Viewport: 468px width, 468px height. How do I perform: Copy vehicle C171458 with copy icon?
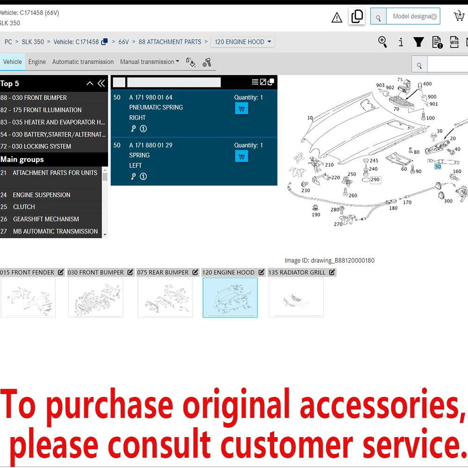[x=104, y=42]
